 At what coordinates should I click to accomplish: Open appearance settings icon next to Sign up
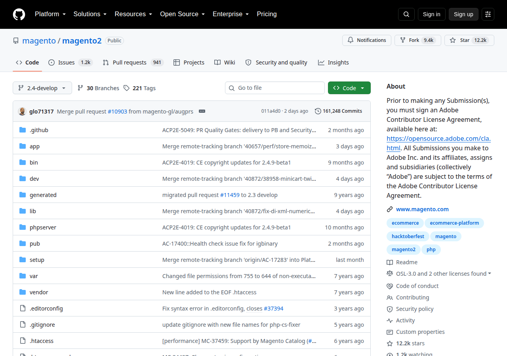pos(488,14)
